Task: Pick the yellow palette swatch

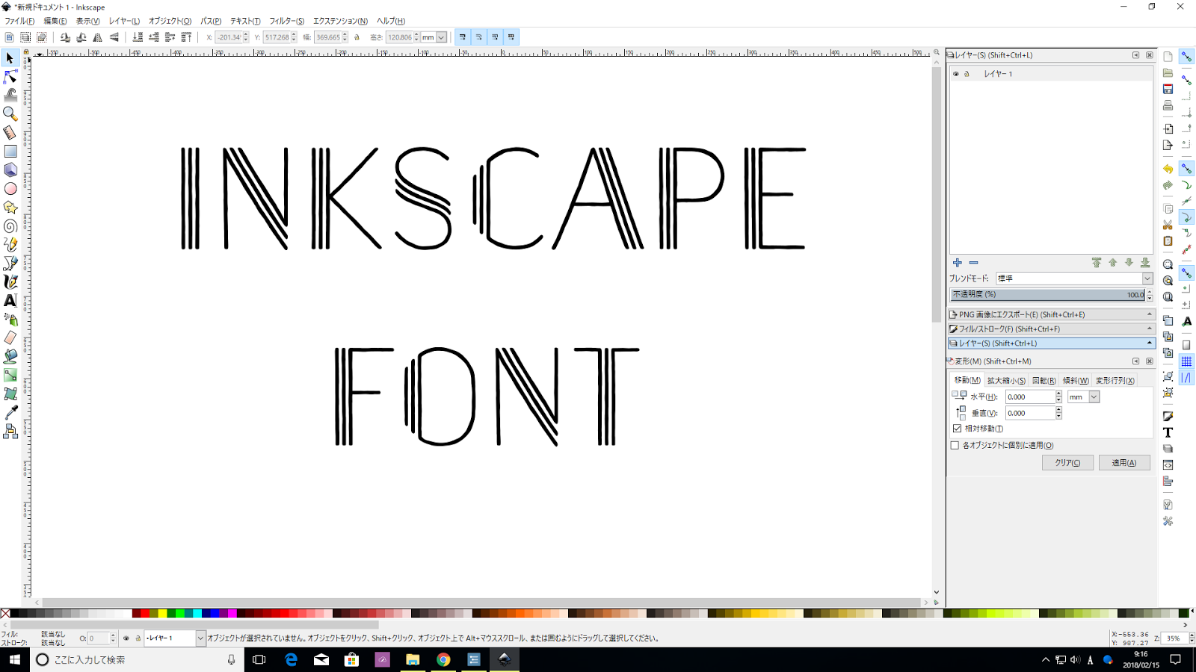Action: 162,614
